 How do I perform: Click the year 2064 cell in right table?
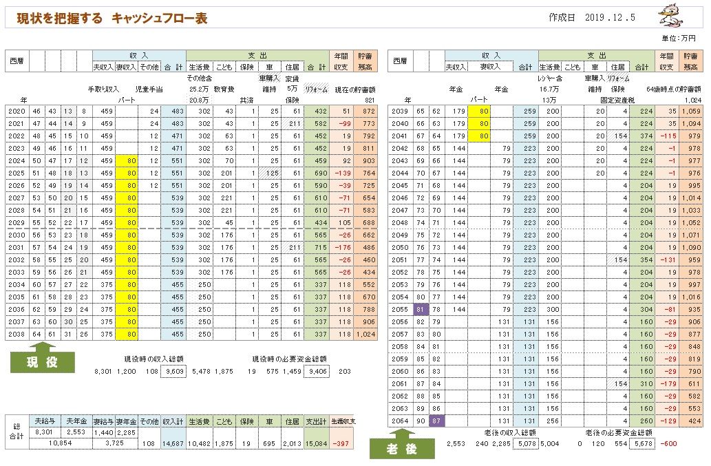399,421
